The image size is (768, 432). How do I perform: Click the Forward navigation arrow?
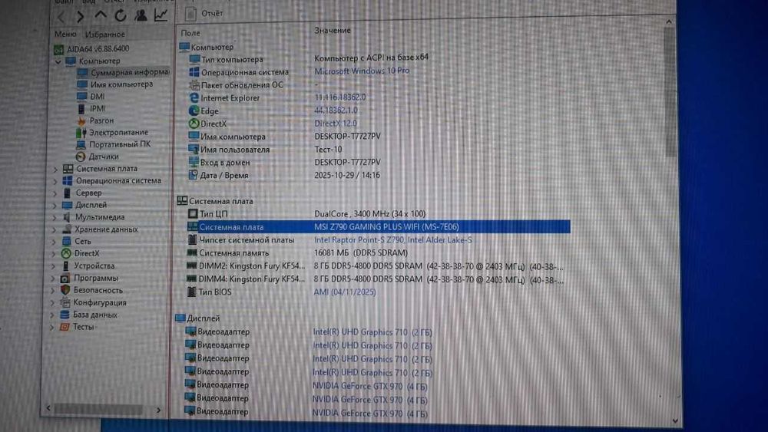click(x=81, y=17)
